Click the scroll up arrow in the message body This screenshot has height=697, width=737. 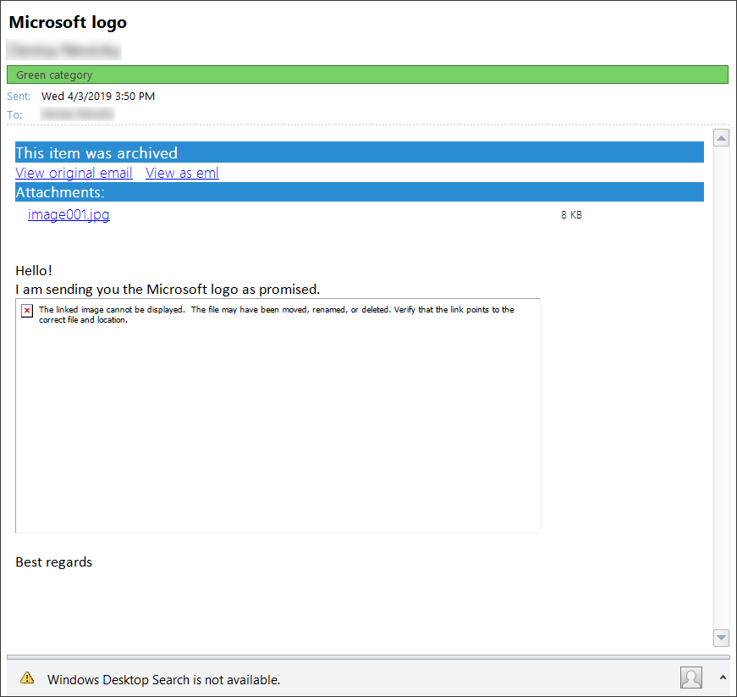(721, 138)
